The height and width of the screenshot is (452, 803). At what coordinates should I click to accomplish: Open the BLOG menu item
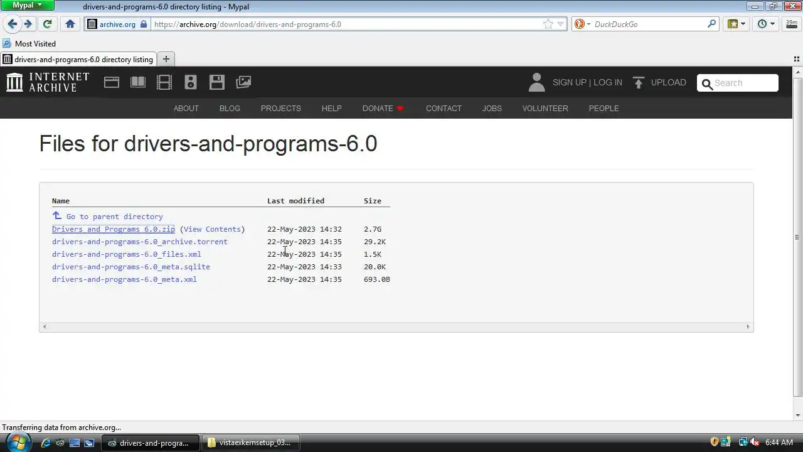pos(230,108)
